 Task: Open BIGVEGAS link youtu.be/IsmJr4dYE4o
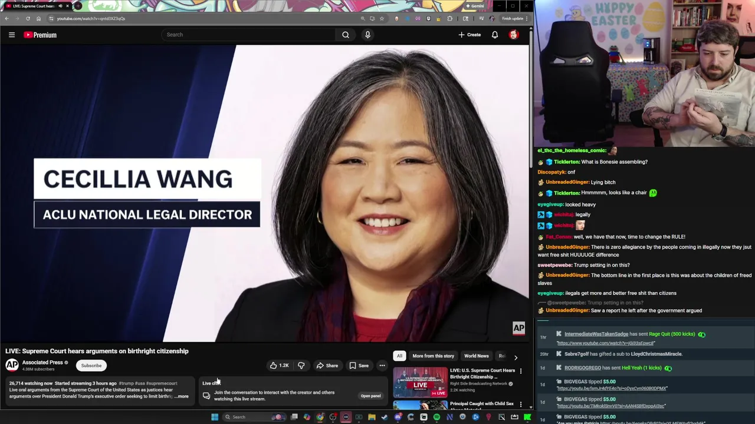612,389
